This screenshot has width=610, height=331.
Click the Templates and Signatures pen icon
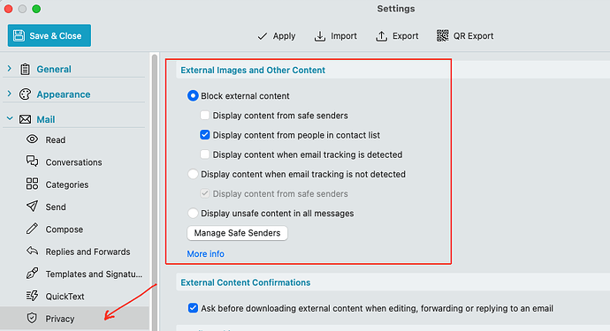click(33, 273)
